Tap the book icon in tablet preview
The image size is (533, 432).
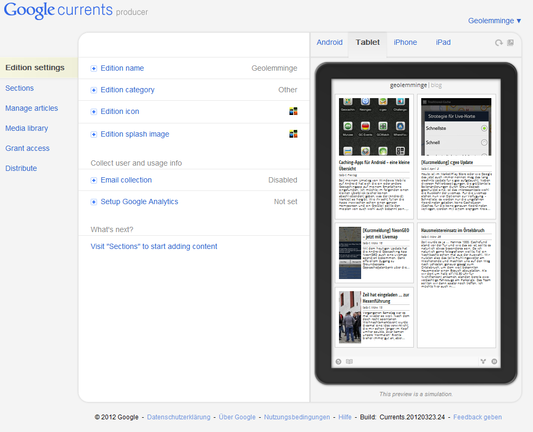click(349, 362)
